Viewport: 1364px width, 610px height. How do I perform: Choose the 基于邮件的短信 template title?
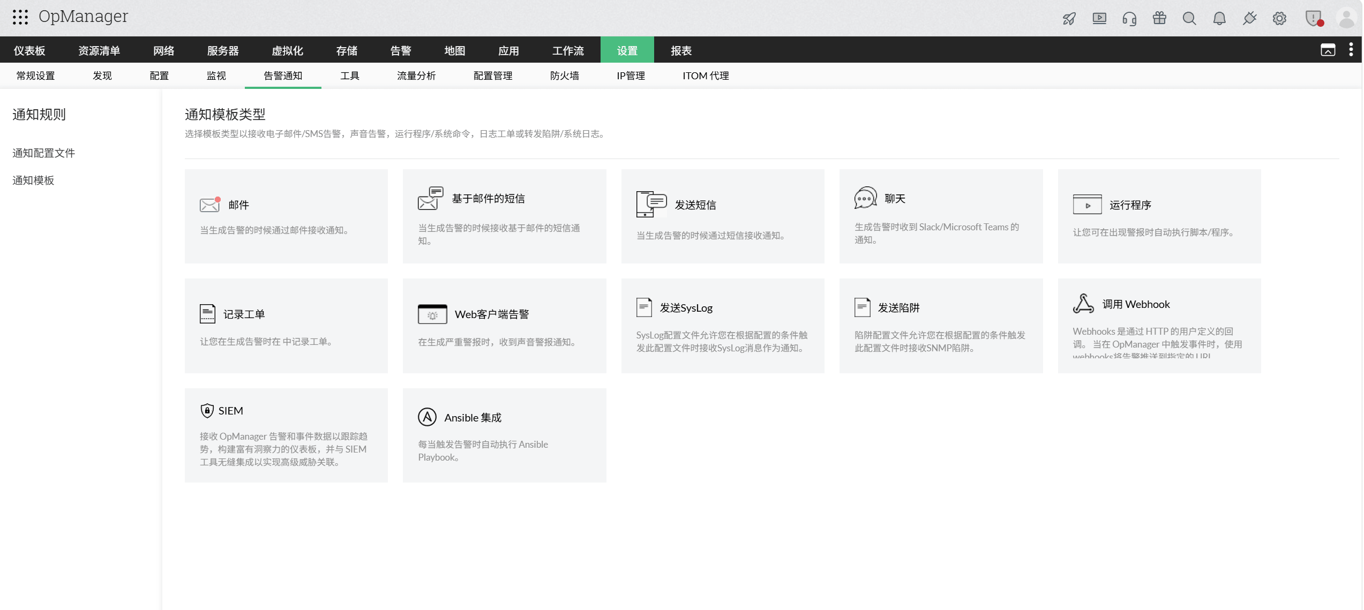[488, 198]
